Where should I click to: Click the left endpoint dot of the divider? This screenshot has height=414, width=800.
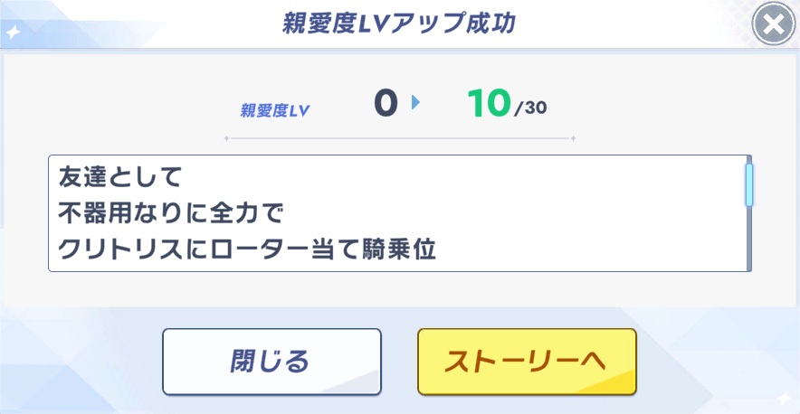[226, 138]
